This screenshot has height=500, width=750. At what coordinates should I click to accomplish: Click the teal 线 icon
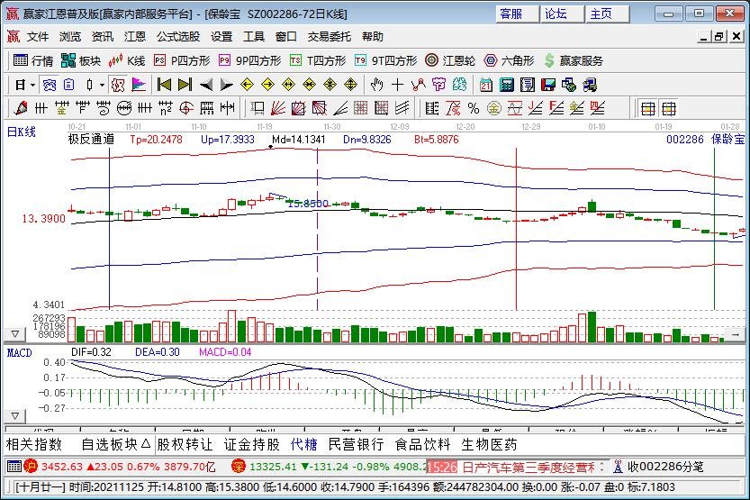point(460,86)
